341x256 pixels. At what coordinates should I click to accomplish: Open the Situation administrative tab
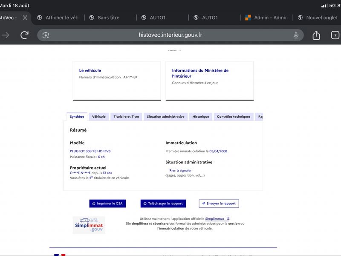165,116
